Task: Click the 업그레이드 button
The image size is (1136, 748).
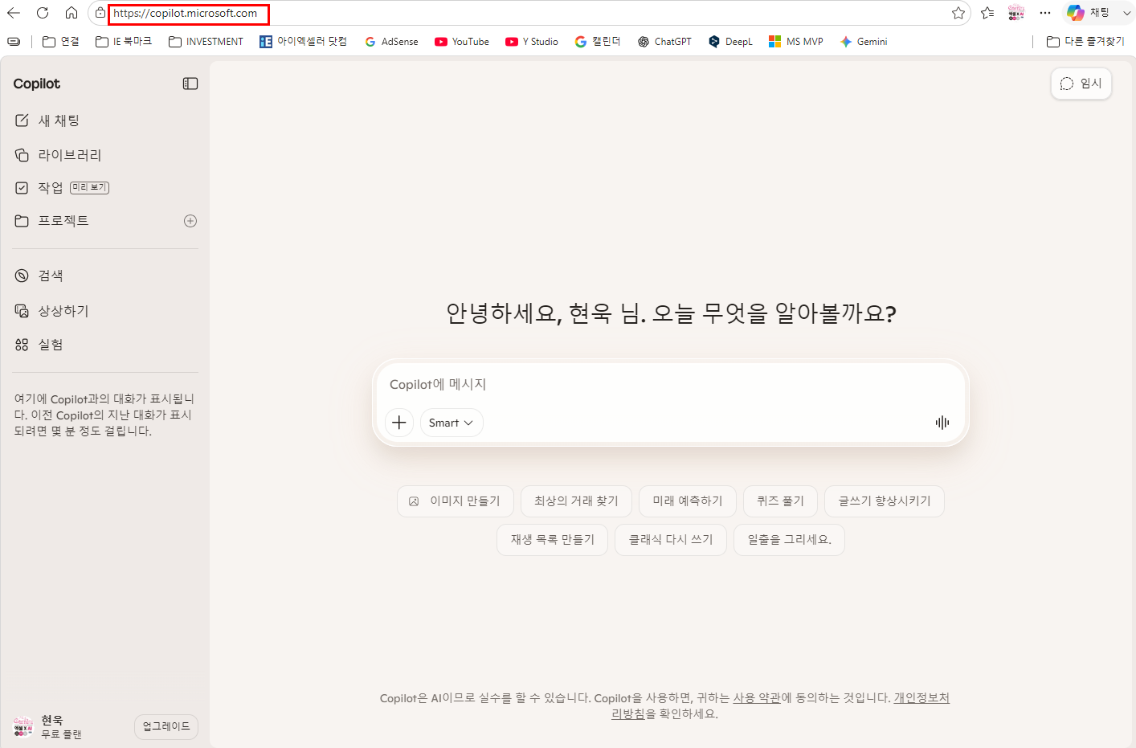Action: click(166, 727)
